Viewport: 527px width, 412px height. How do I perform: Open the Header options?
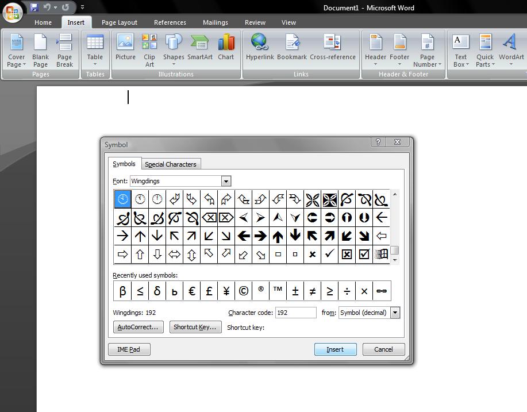tap(375, 51)
